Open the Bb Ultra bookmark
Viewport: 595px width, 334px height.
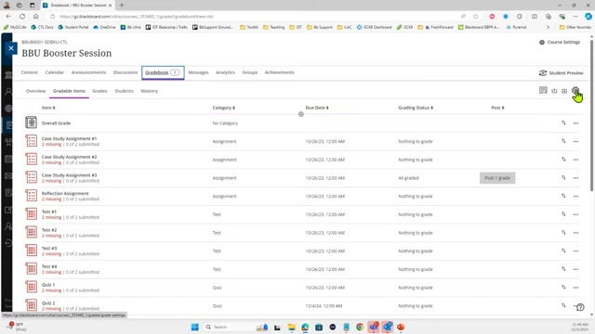[131, 27]
